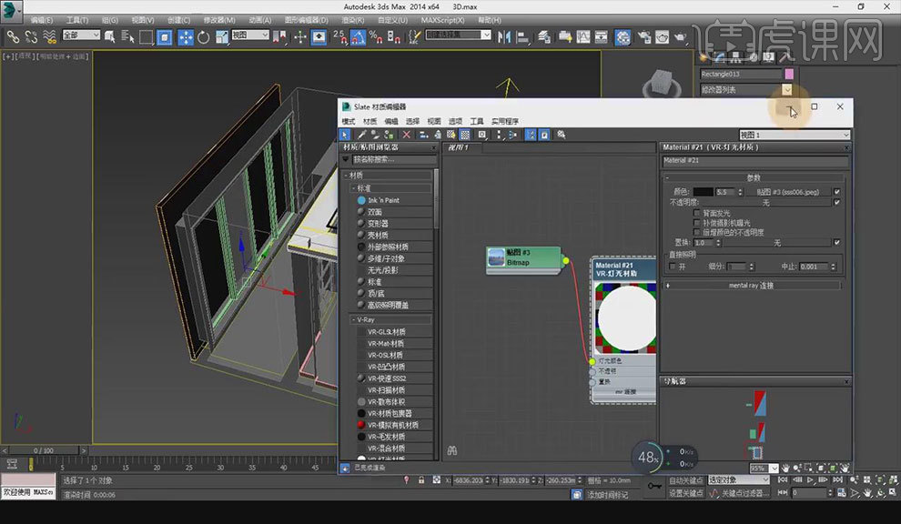Click the pink Rectangle013 object color swatch
Viewport: 901px width, 524px height.
coord(789,74)
